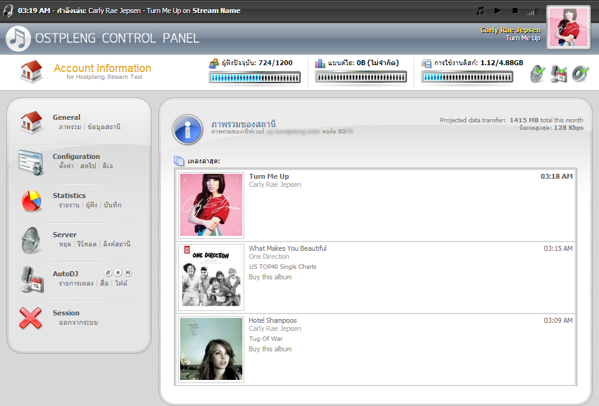Click the speaker status icon with checkmark

pos(580,74)
